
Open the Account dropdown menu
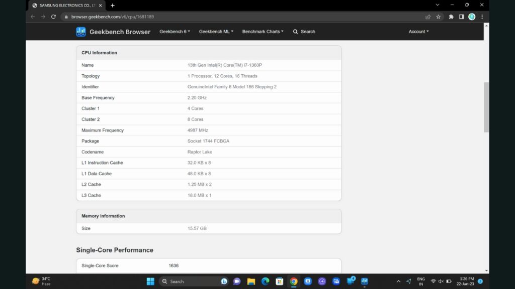(418, 32)
